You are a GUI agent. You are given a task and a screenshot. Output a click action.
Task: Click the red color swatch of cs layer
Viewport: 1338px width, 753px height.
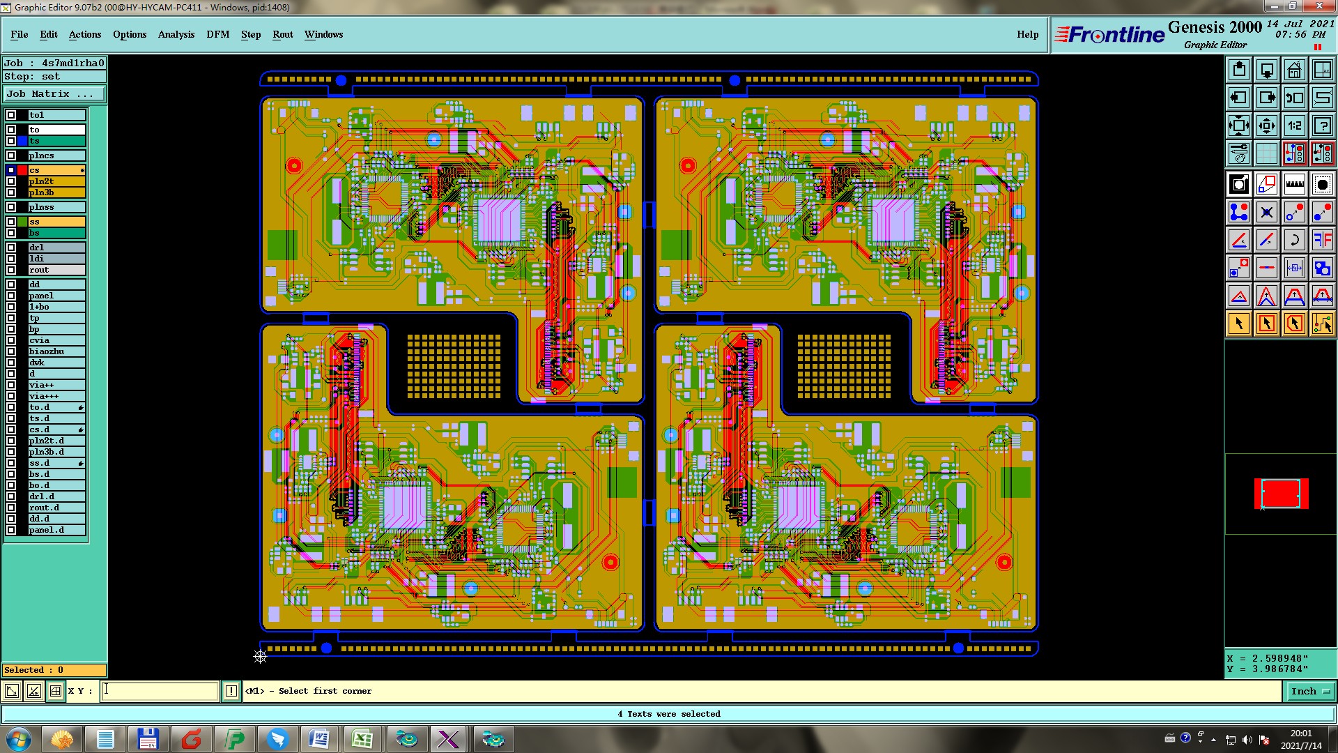[x=22, y=170]
